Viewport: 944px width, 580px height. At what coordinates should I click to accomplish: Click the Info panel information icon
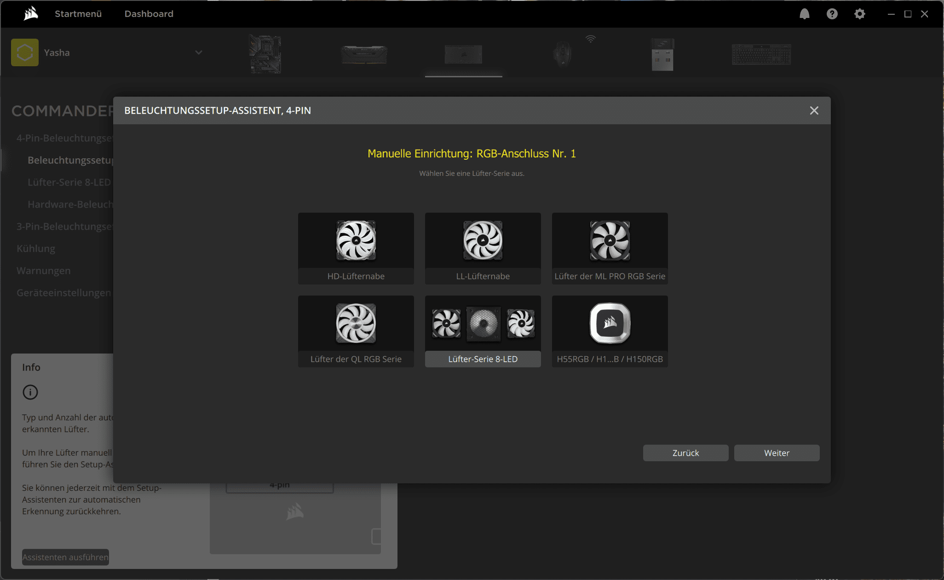point(30,392)
